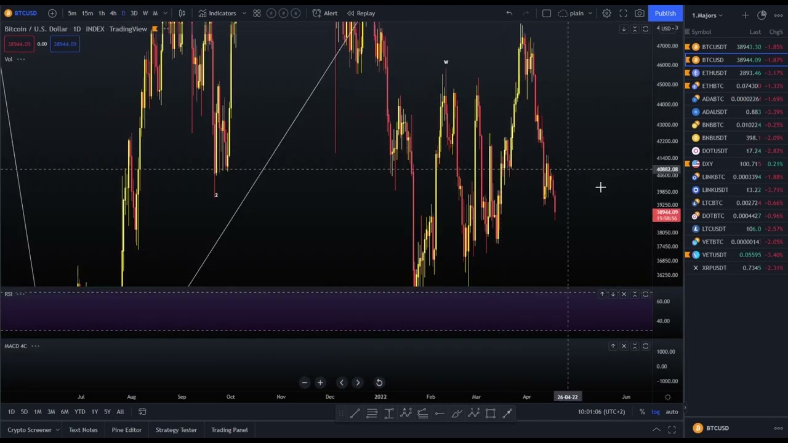Zoom out the chart with minus button
Screen dimensions: 788x443
(x=304, y=383)
